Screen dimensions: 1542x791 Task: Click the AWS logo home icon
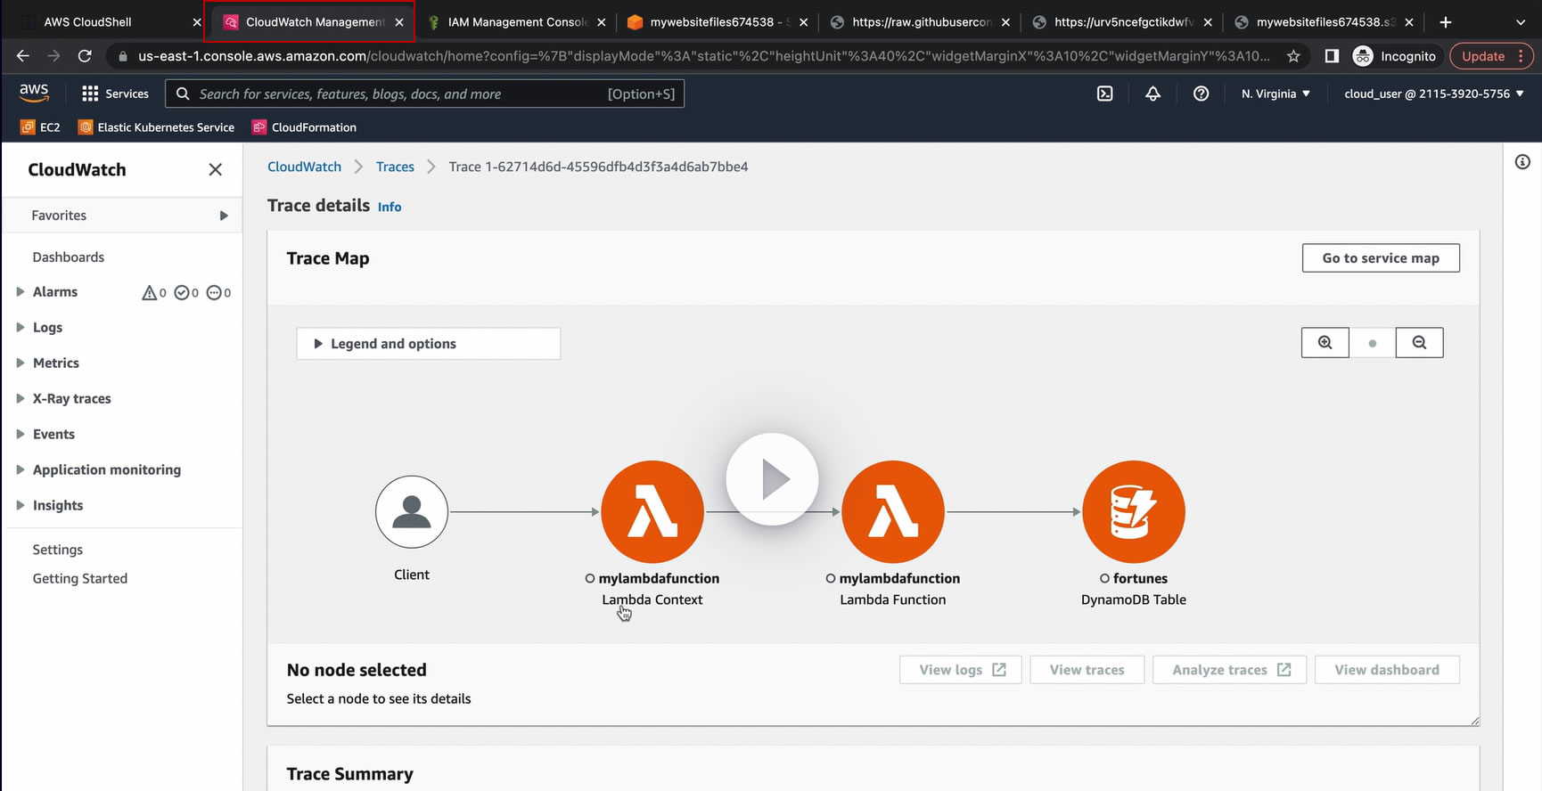click(x=34, y=93)
